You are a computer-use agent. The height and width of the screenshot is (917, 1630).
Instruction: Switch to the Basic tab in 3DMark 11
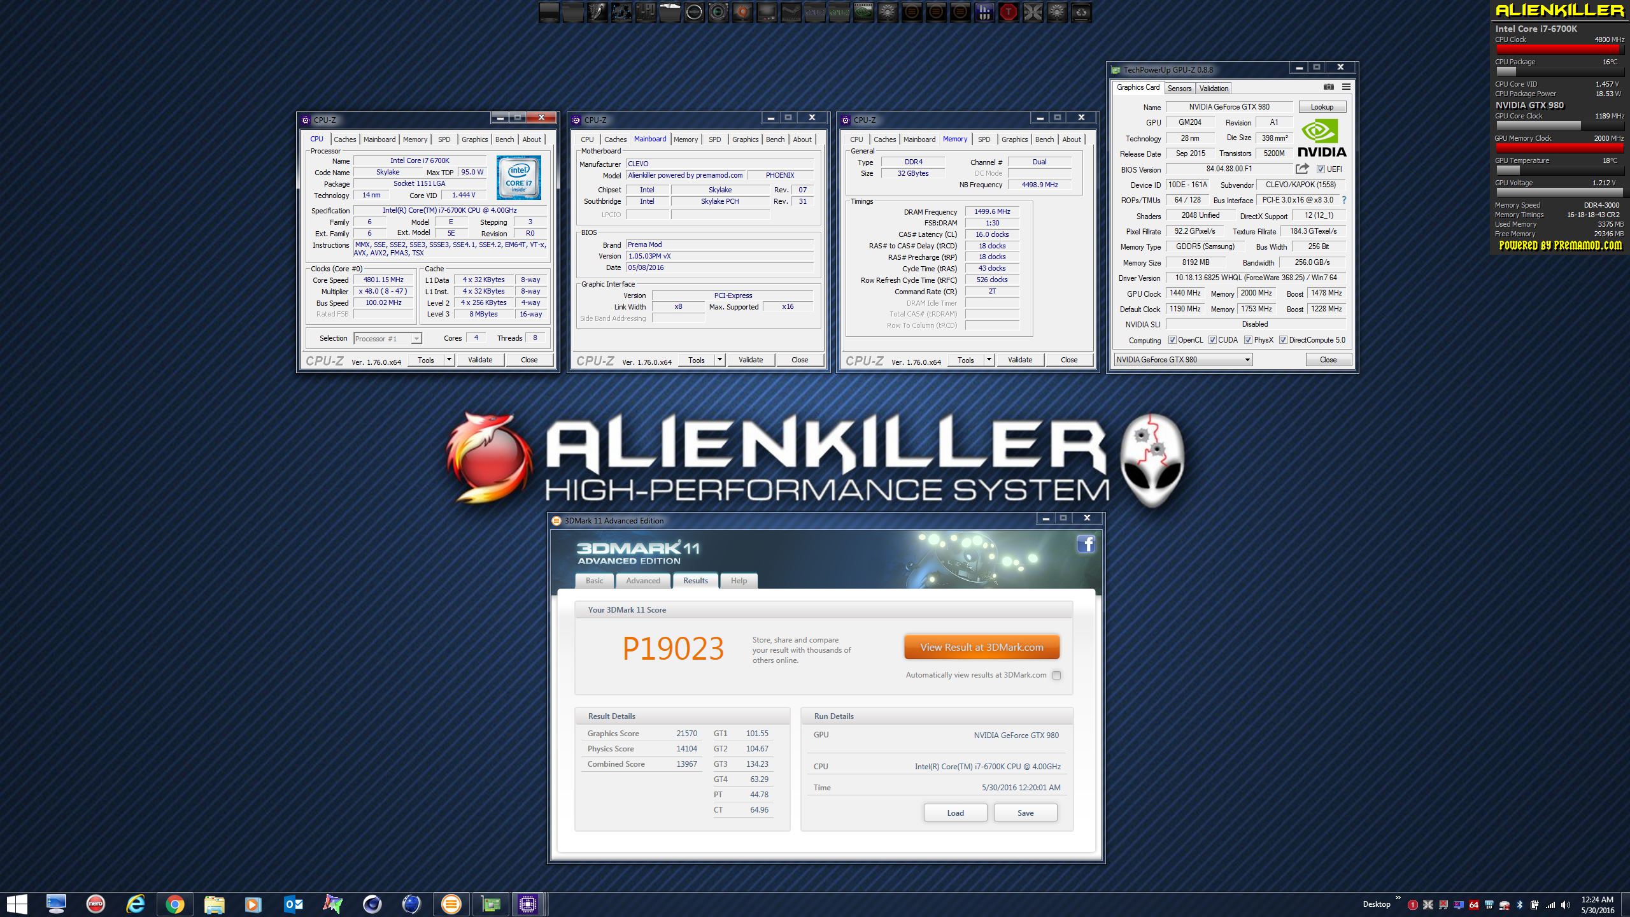click(x=594, y=581)
